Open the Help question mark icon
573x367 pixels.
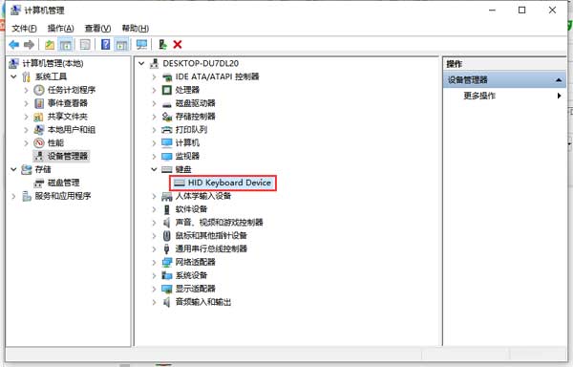(x=105, y=45)
